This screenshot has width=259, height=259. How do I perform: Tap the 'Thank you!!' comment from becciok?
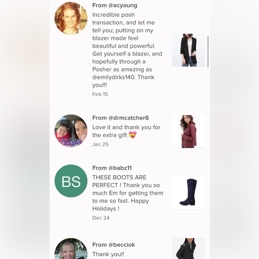click(x=108, y=254)
